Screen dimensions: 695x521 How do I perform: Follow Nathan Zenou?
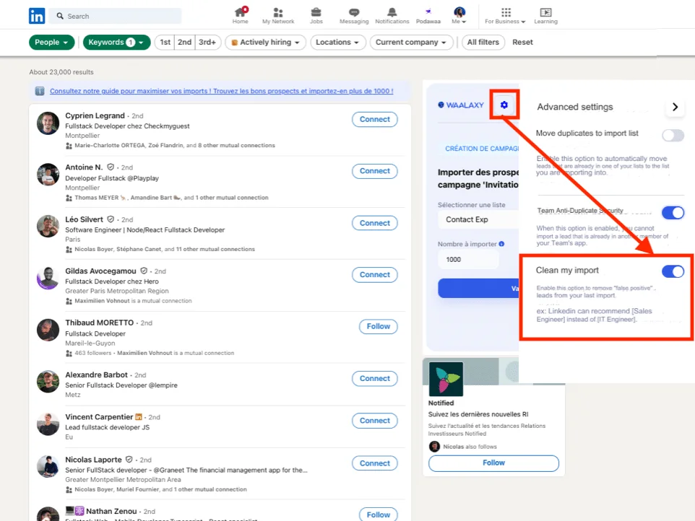[378, 515]
